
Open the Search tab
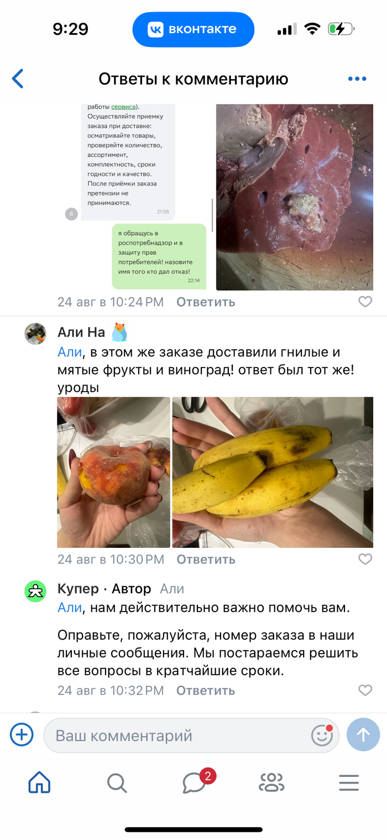(117, 783)
